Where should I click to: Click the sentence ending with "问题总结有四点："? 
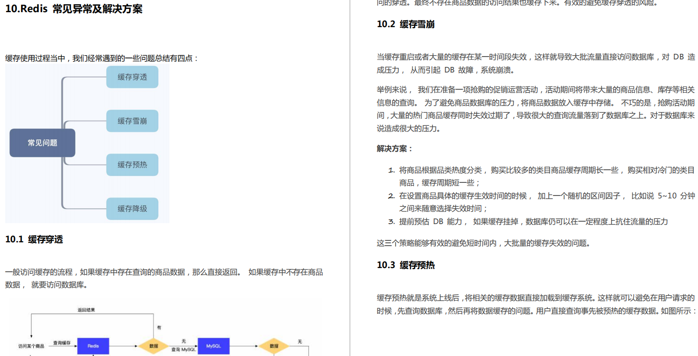click(x=102, y=58)
